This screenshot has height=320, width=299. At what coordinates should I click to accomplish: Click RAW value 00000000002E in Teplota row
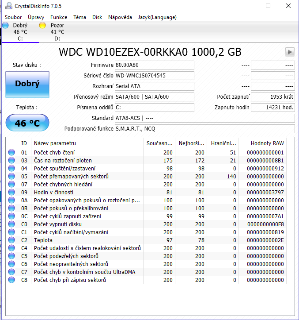click(x=265, y=240)
